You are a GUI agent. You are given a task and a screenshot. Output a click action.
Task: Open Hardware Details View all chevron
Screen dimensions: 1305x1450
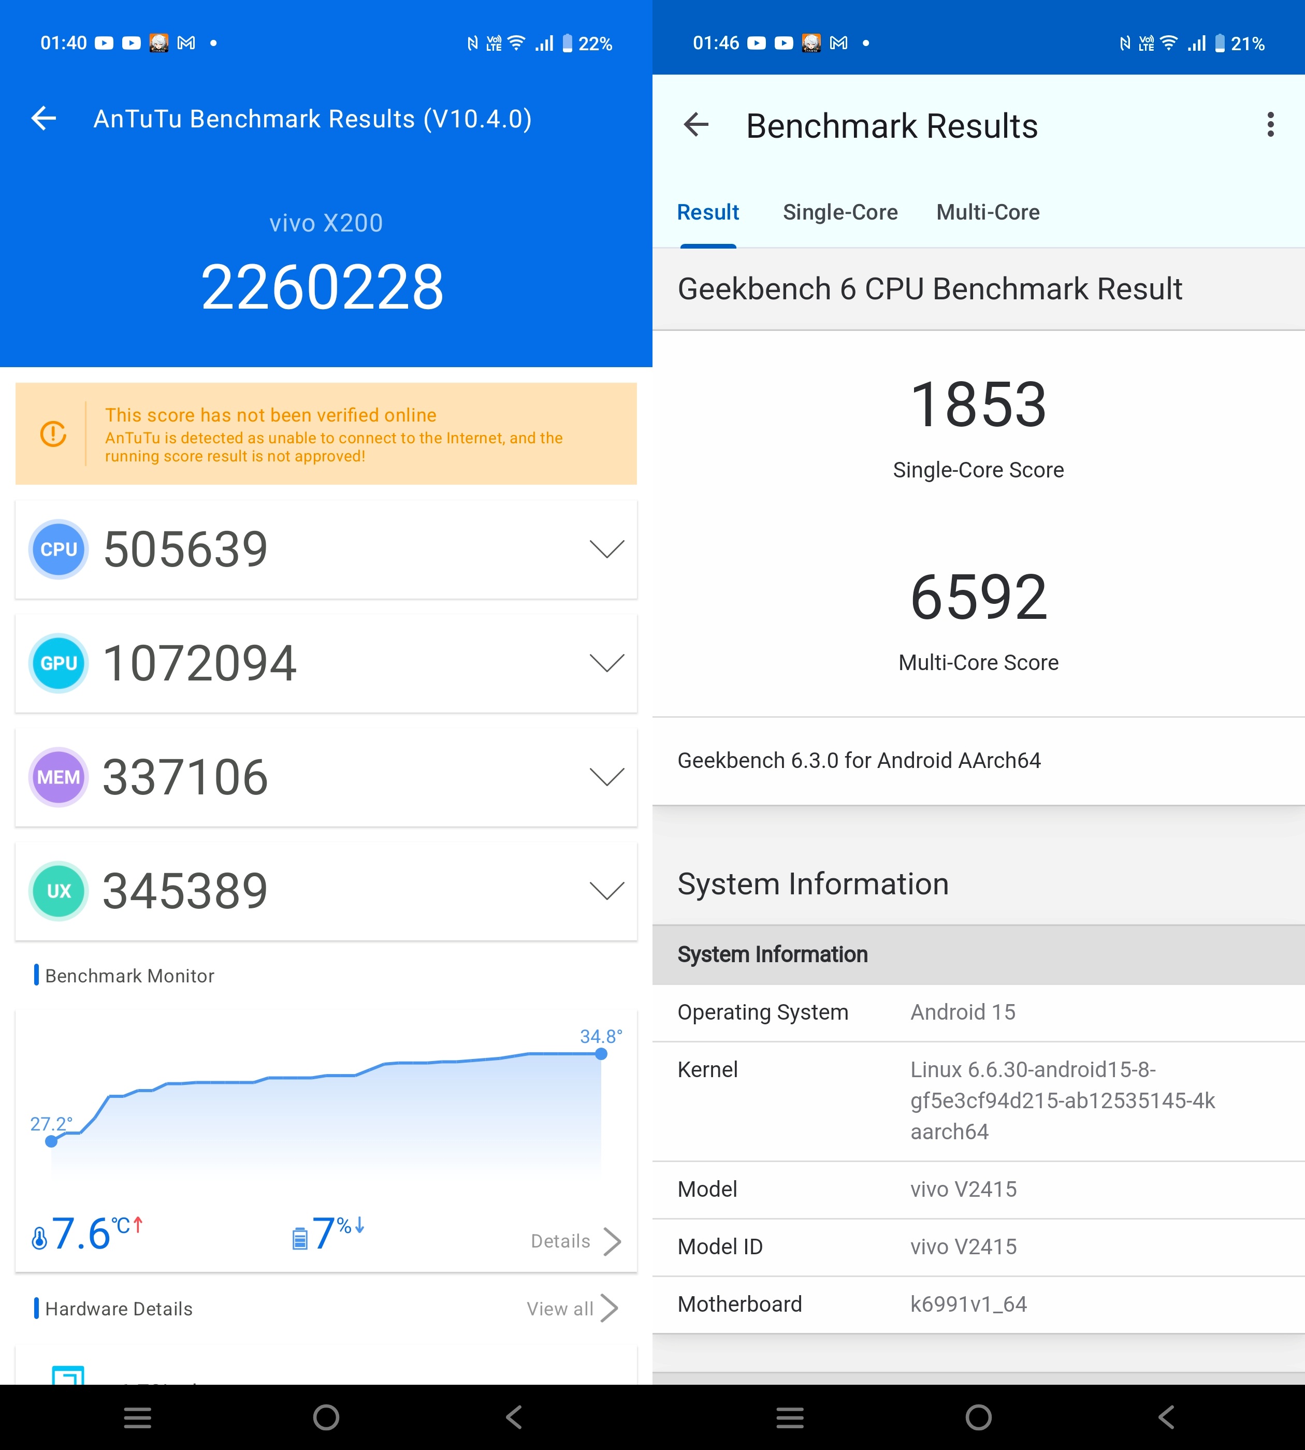click(610, 1308)
